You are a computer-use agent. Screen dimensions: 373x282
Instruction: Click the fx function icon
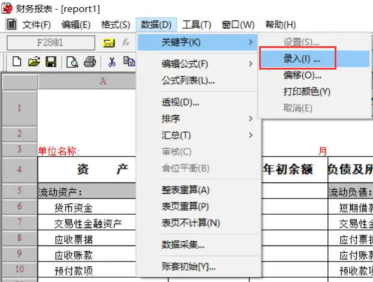[x=126, y=43]
